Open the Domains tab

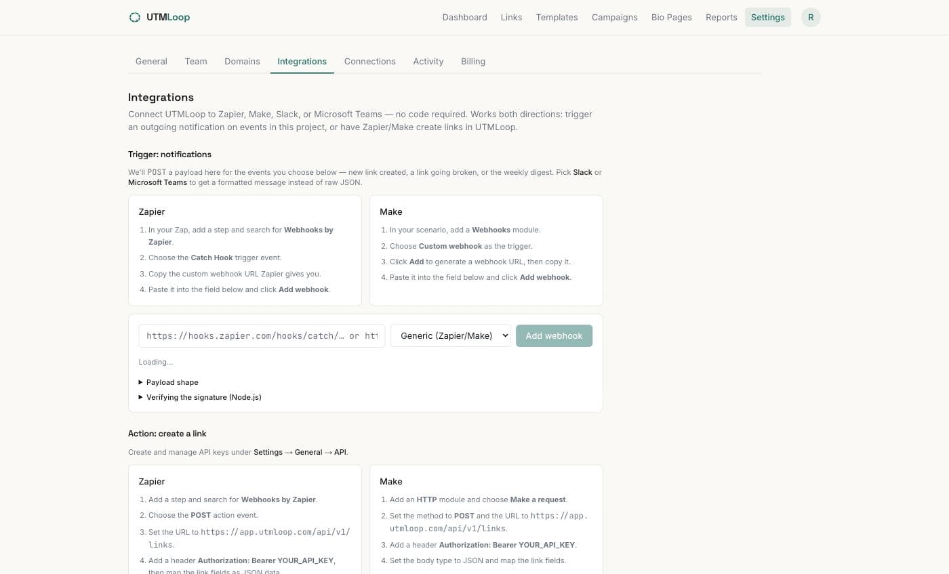(x=242, y=61)
